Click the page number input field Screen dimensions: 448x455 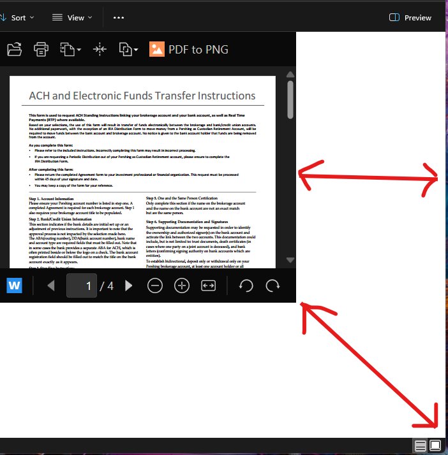pyautogui.click(x=82, y=285)
